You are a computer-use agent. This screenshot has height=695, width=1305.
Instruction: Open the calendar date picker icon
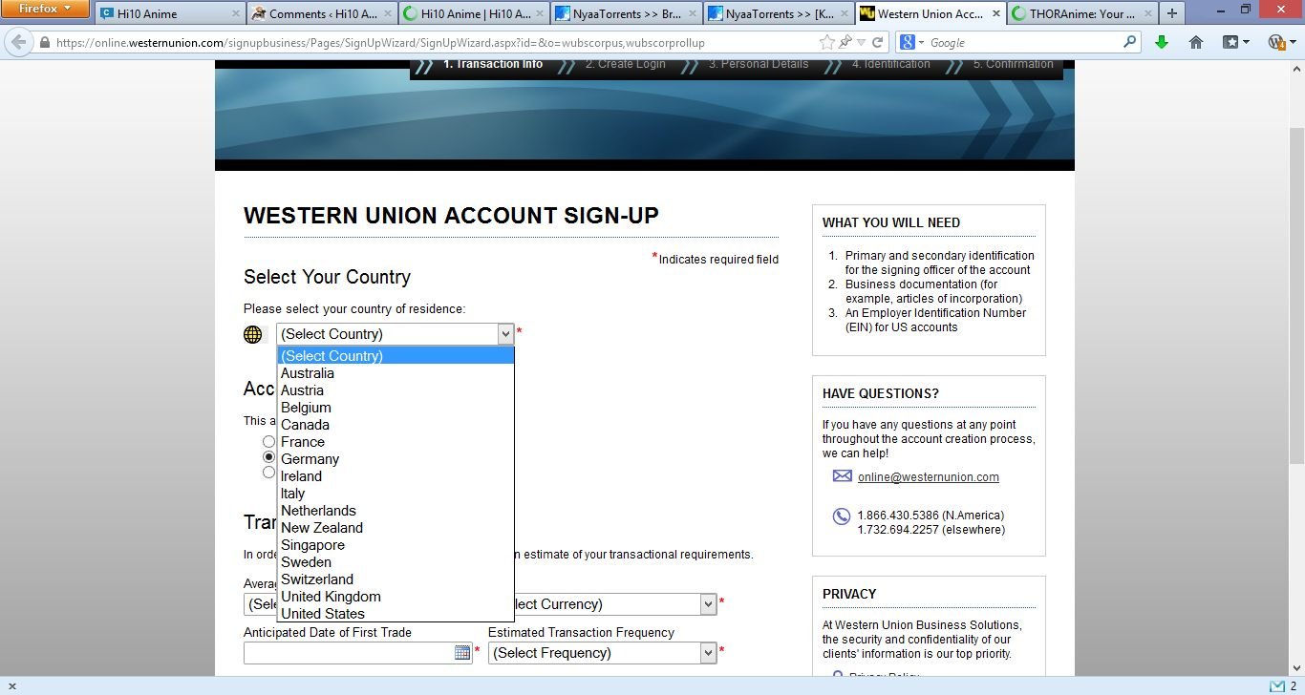point(462,653)
